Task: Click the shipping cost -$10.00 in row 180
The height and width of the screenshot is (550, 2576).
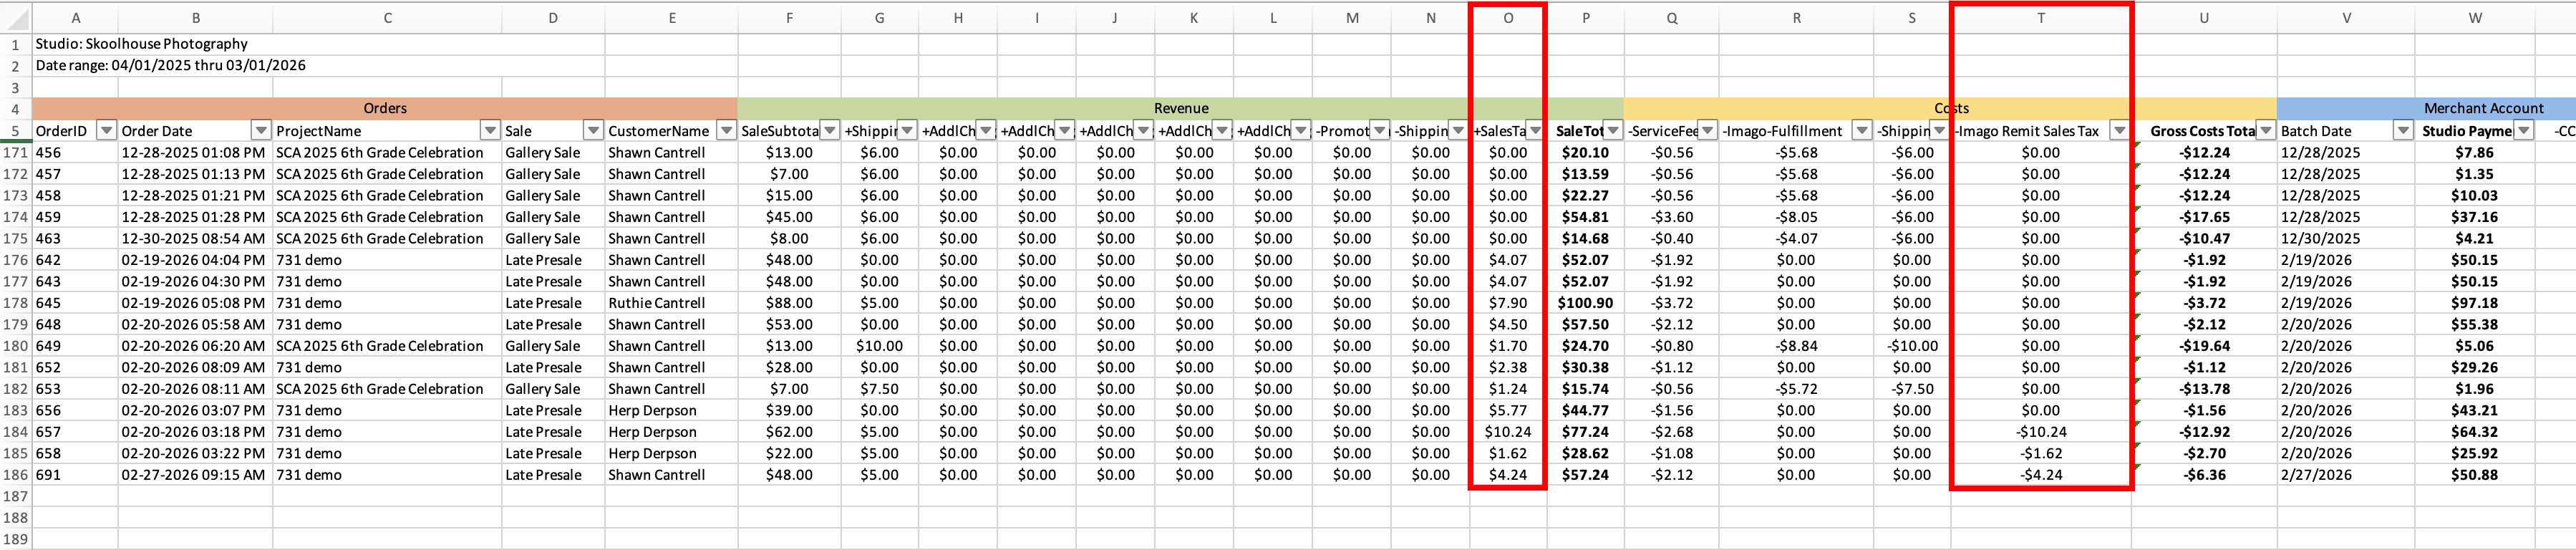Action: point(1912,346)
